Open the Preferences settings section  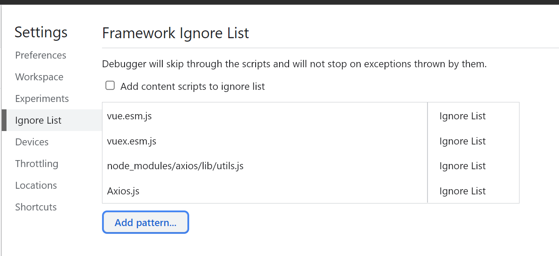coord(40,55)
